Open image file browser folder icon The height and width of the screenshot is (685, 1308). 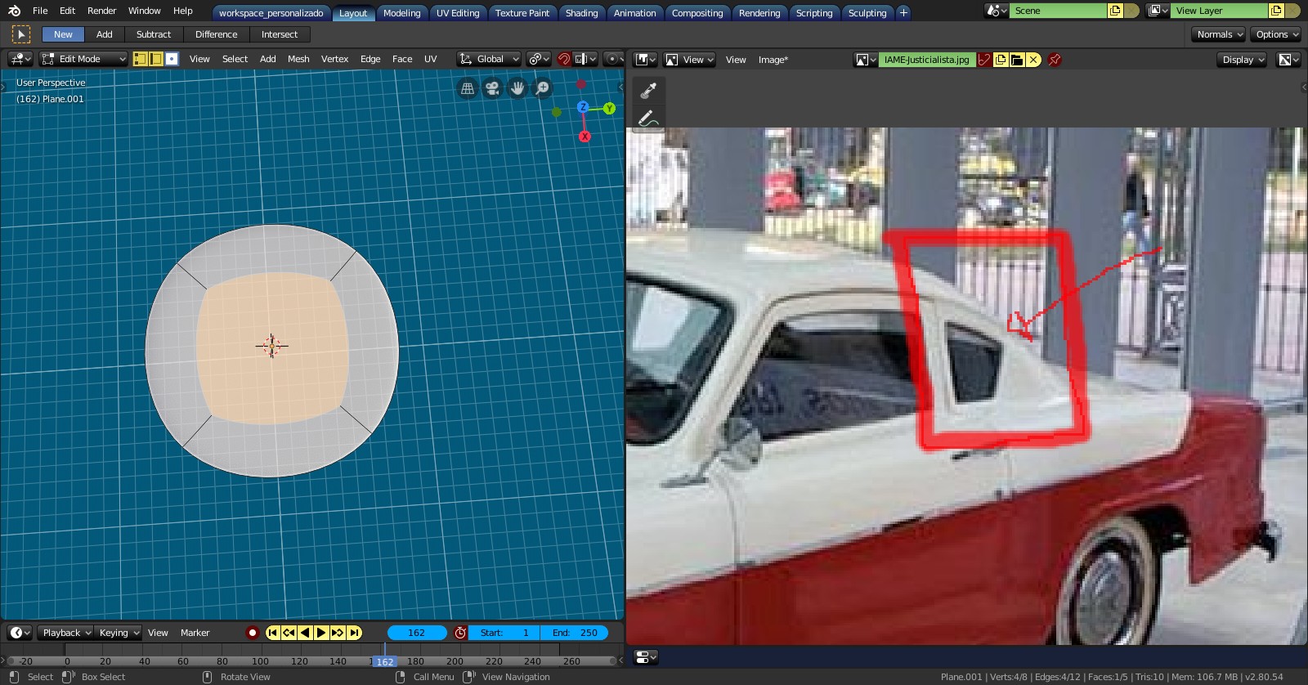pyautogui.click(x=1017, y=60)
